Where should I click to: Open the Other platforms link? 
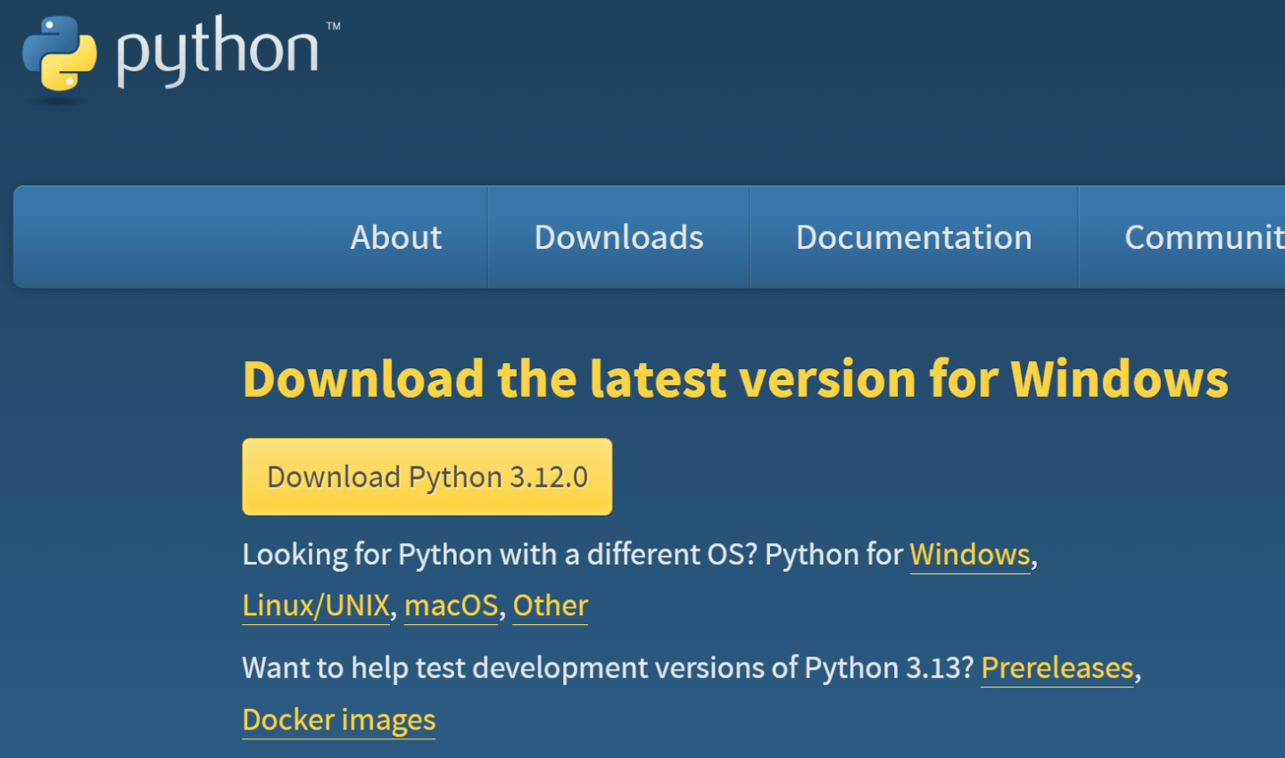(550, 606)
